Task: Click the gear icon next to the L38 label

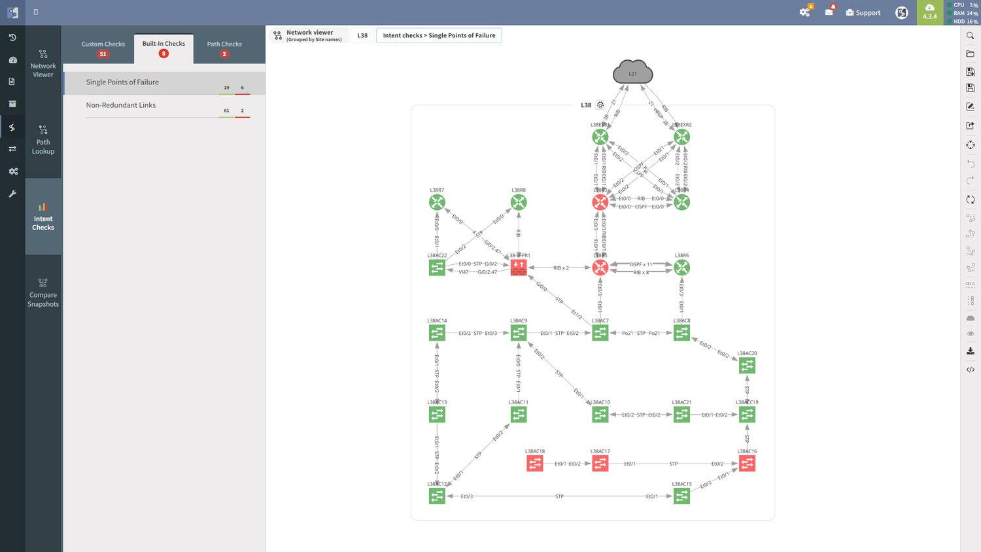Action: click(x=600, y=105)
